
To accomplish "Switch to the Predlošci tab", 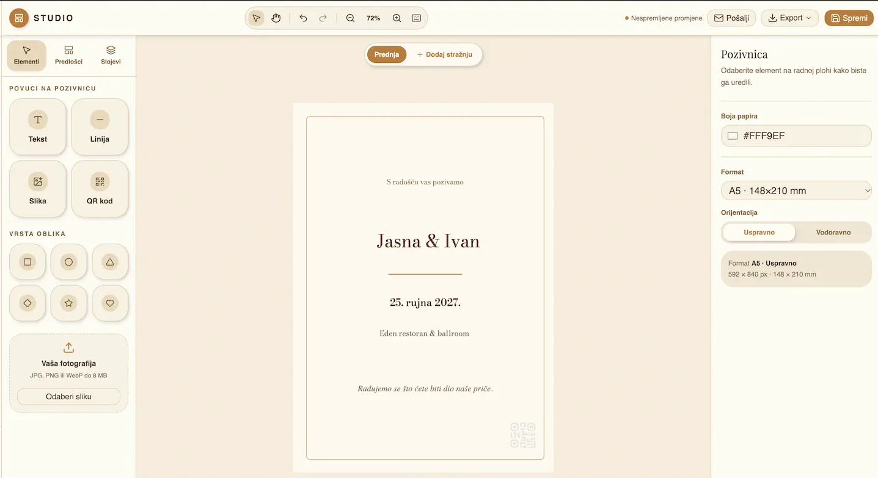I will point(68,56).
